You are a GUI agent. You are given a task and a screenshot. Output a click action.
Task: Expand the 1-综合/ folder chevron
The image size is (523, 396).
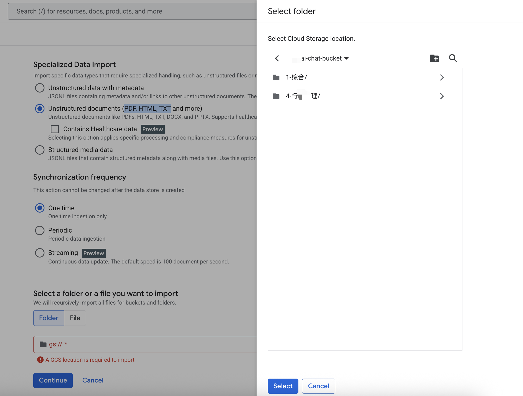tap(442, 77)
